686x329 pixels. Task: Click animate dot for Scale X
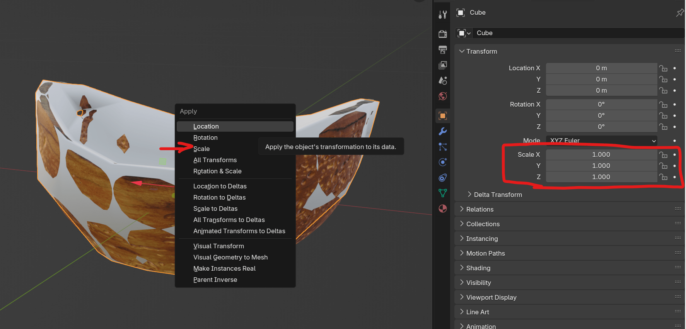674,155
